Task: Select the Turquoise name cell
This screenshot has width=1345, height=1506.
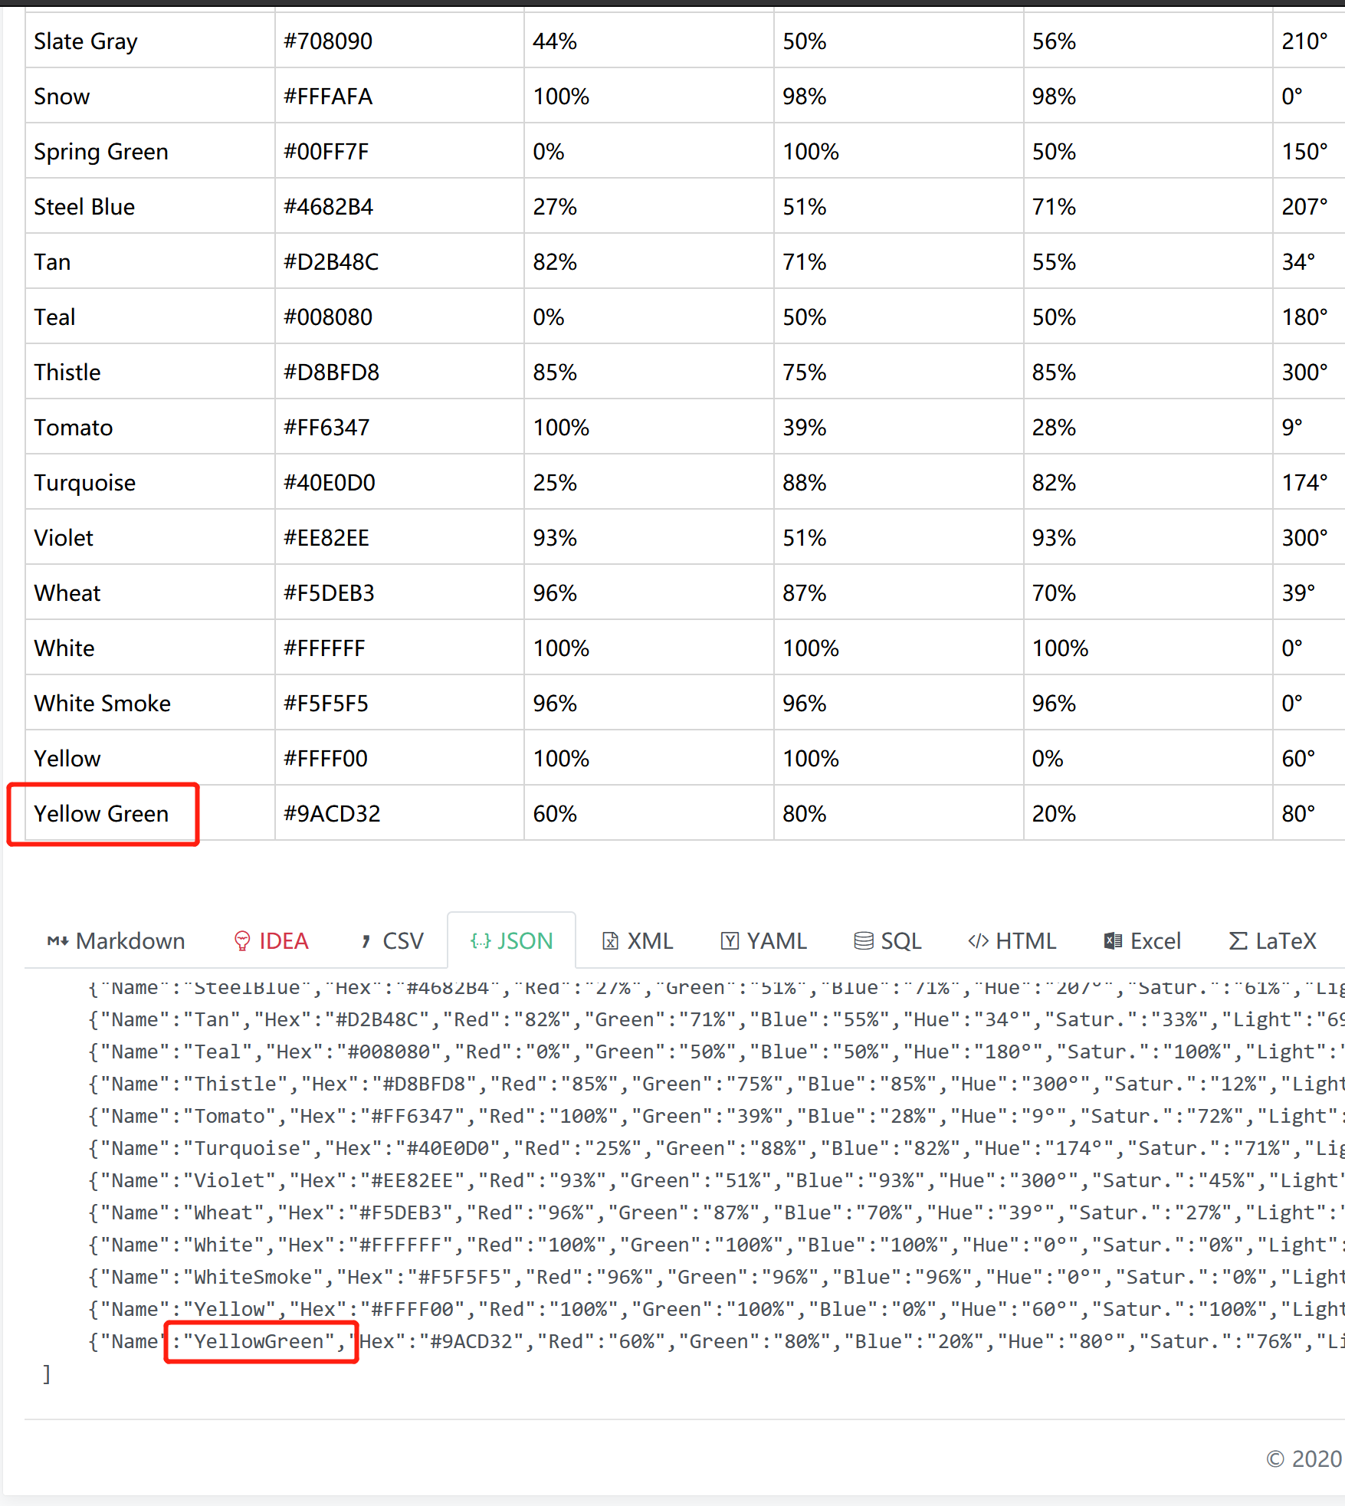Action: coord(85,483)
